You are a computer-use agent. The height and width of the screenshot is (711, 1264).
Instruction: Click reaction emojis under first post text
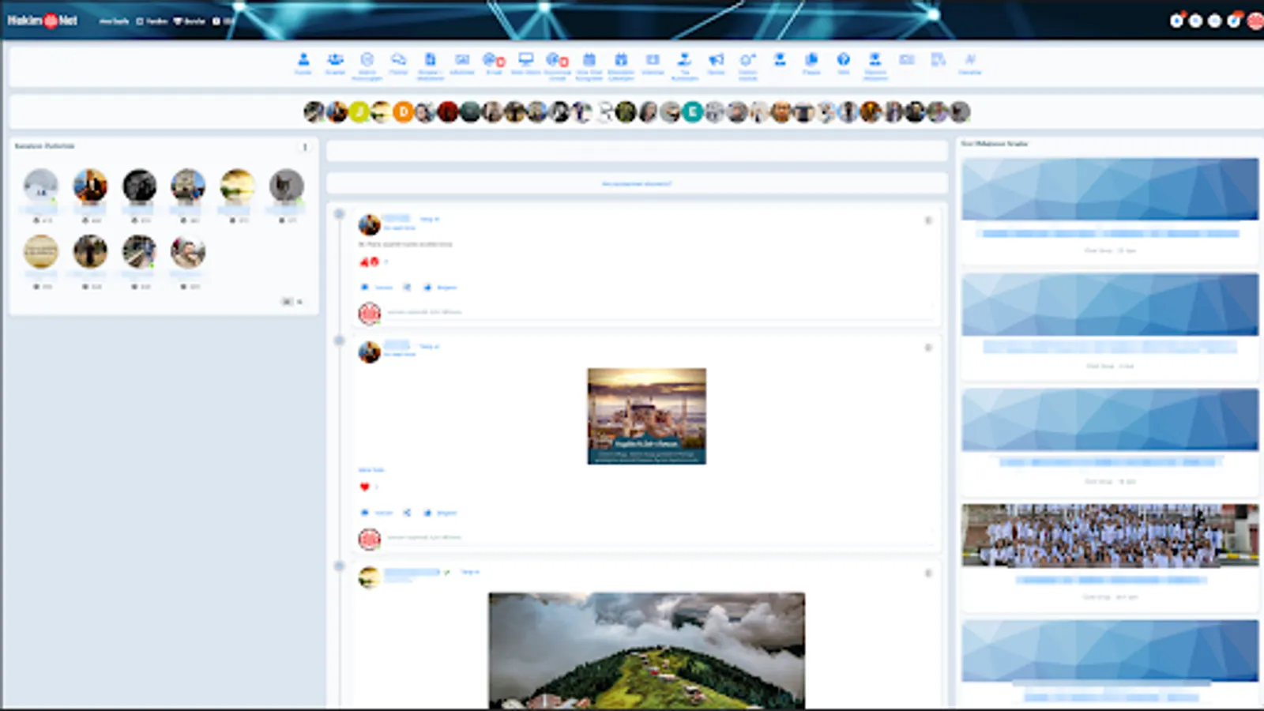click(370, 261)
